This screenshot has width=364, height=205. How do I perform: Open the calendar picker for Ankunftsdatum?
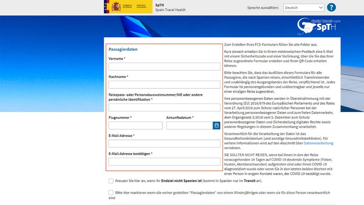217,126
